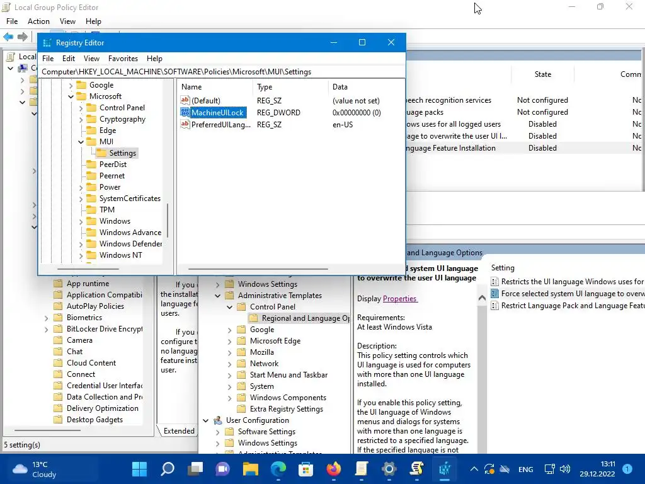Click the back arrow in Group Policy toolbar

tap(8, 37)
